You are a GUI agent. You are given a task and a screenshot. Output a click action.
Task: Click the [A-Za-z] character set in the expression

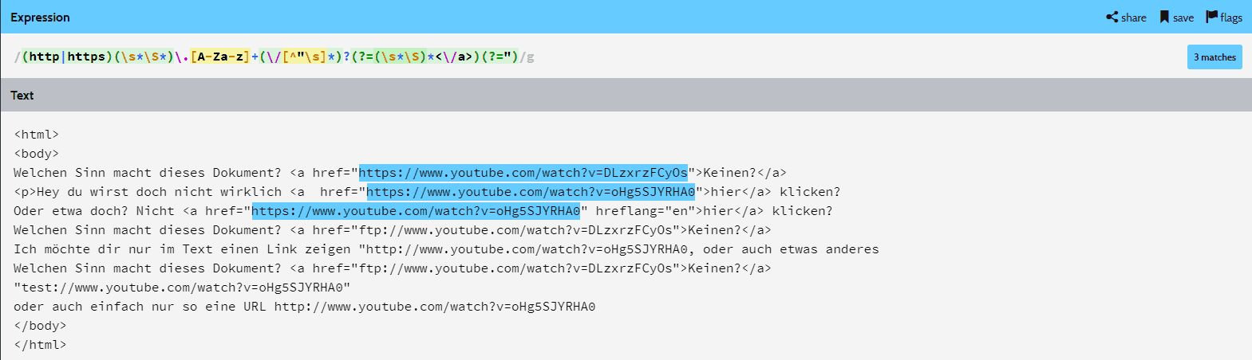pos(220,57)
